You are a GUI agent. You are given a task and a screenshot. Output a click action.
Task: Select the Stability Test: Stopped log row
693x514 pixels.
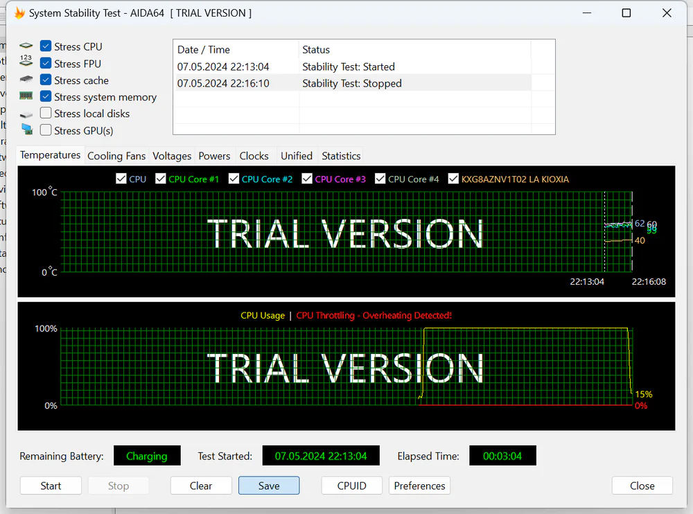[x=353, y=84]
